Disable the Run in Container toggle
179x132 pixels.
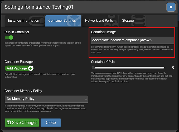click(x=9, y=38)
